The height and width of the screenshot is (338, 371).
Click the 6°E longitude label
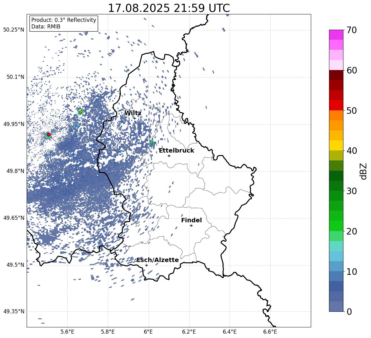pos(148,332)
